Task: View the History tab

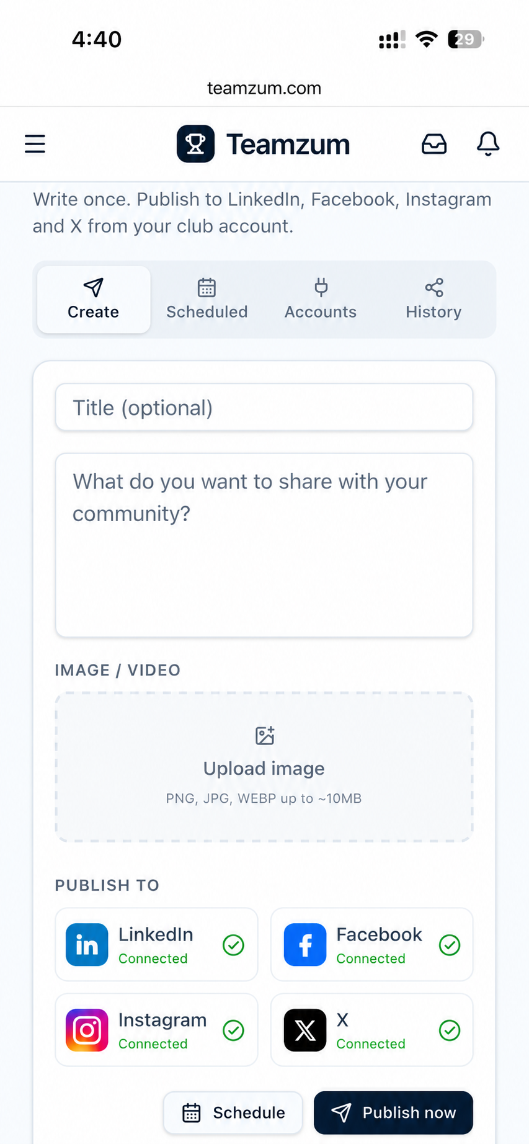Action: tap(434, 300)
